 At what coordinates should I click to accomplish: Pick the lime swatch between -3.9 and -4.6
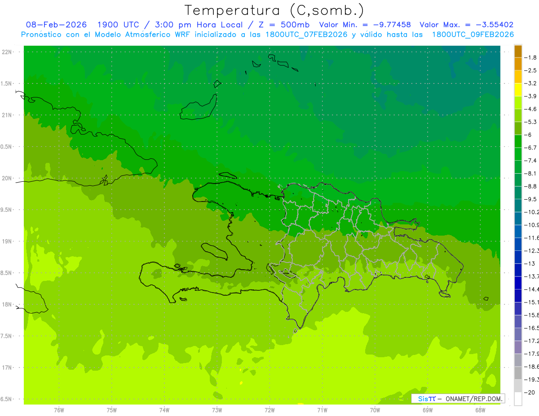[518, 103]
